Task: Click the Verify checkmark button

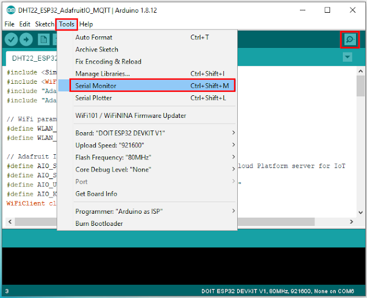Action: [x=11, y=39]
